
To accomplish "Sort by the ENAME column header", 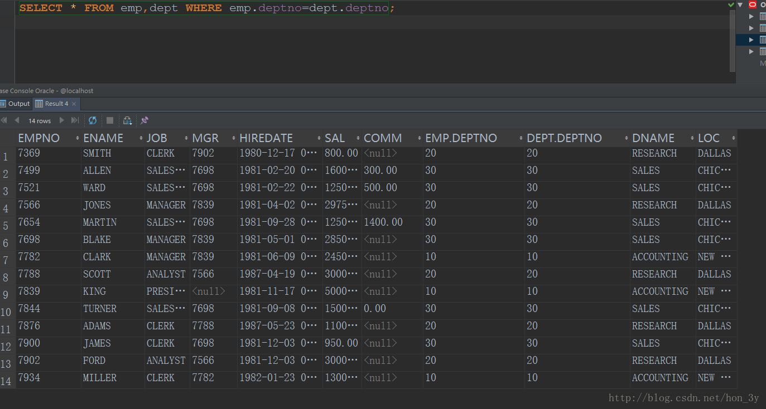I will point(113,138).
